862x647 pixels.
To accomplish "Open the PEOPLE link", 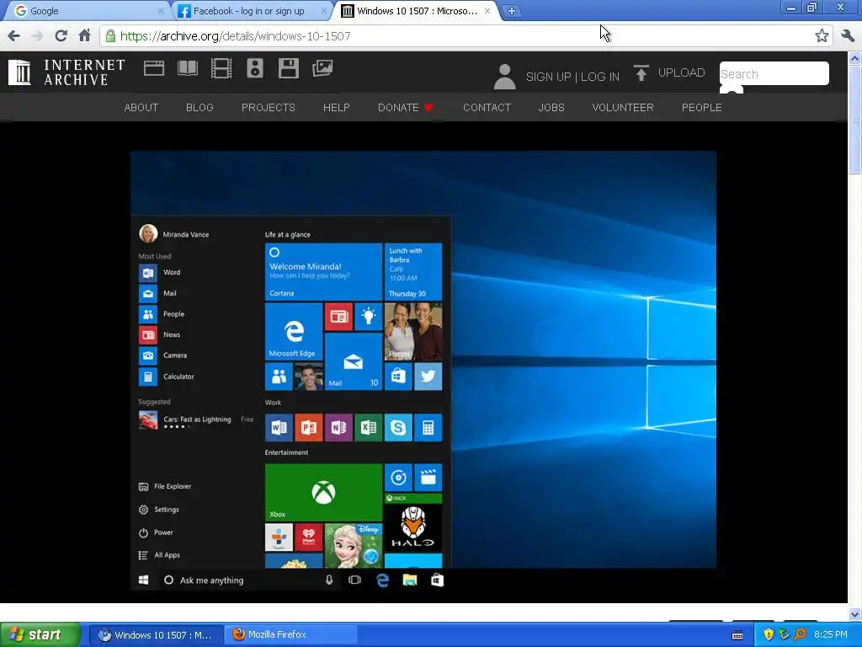I will pyautogui.click(x=702, y=108).
